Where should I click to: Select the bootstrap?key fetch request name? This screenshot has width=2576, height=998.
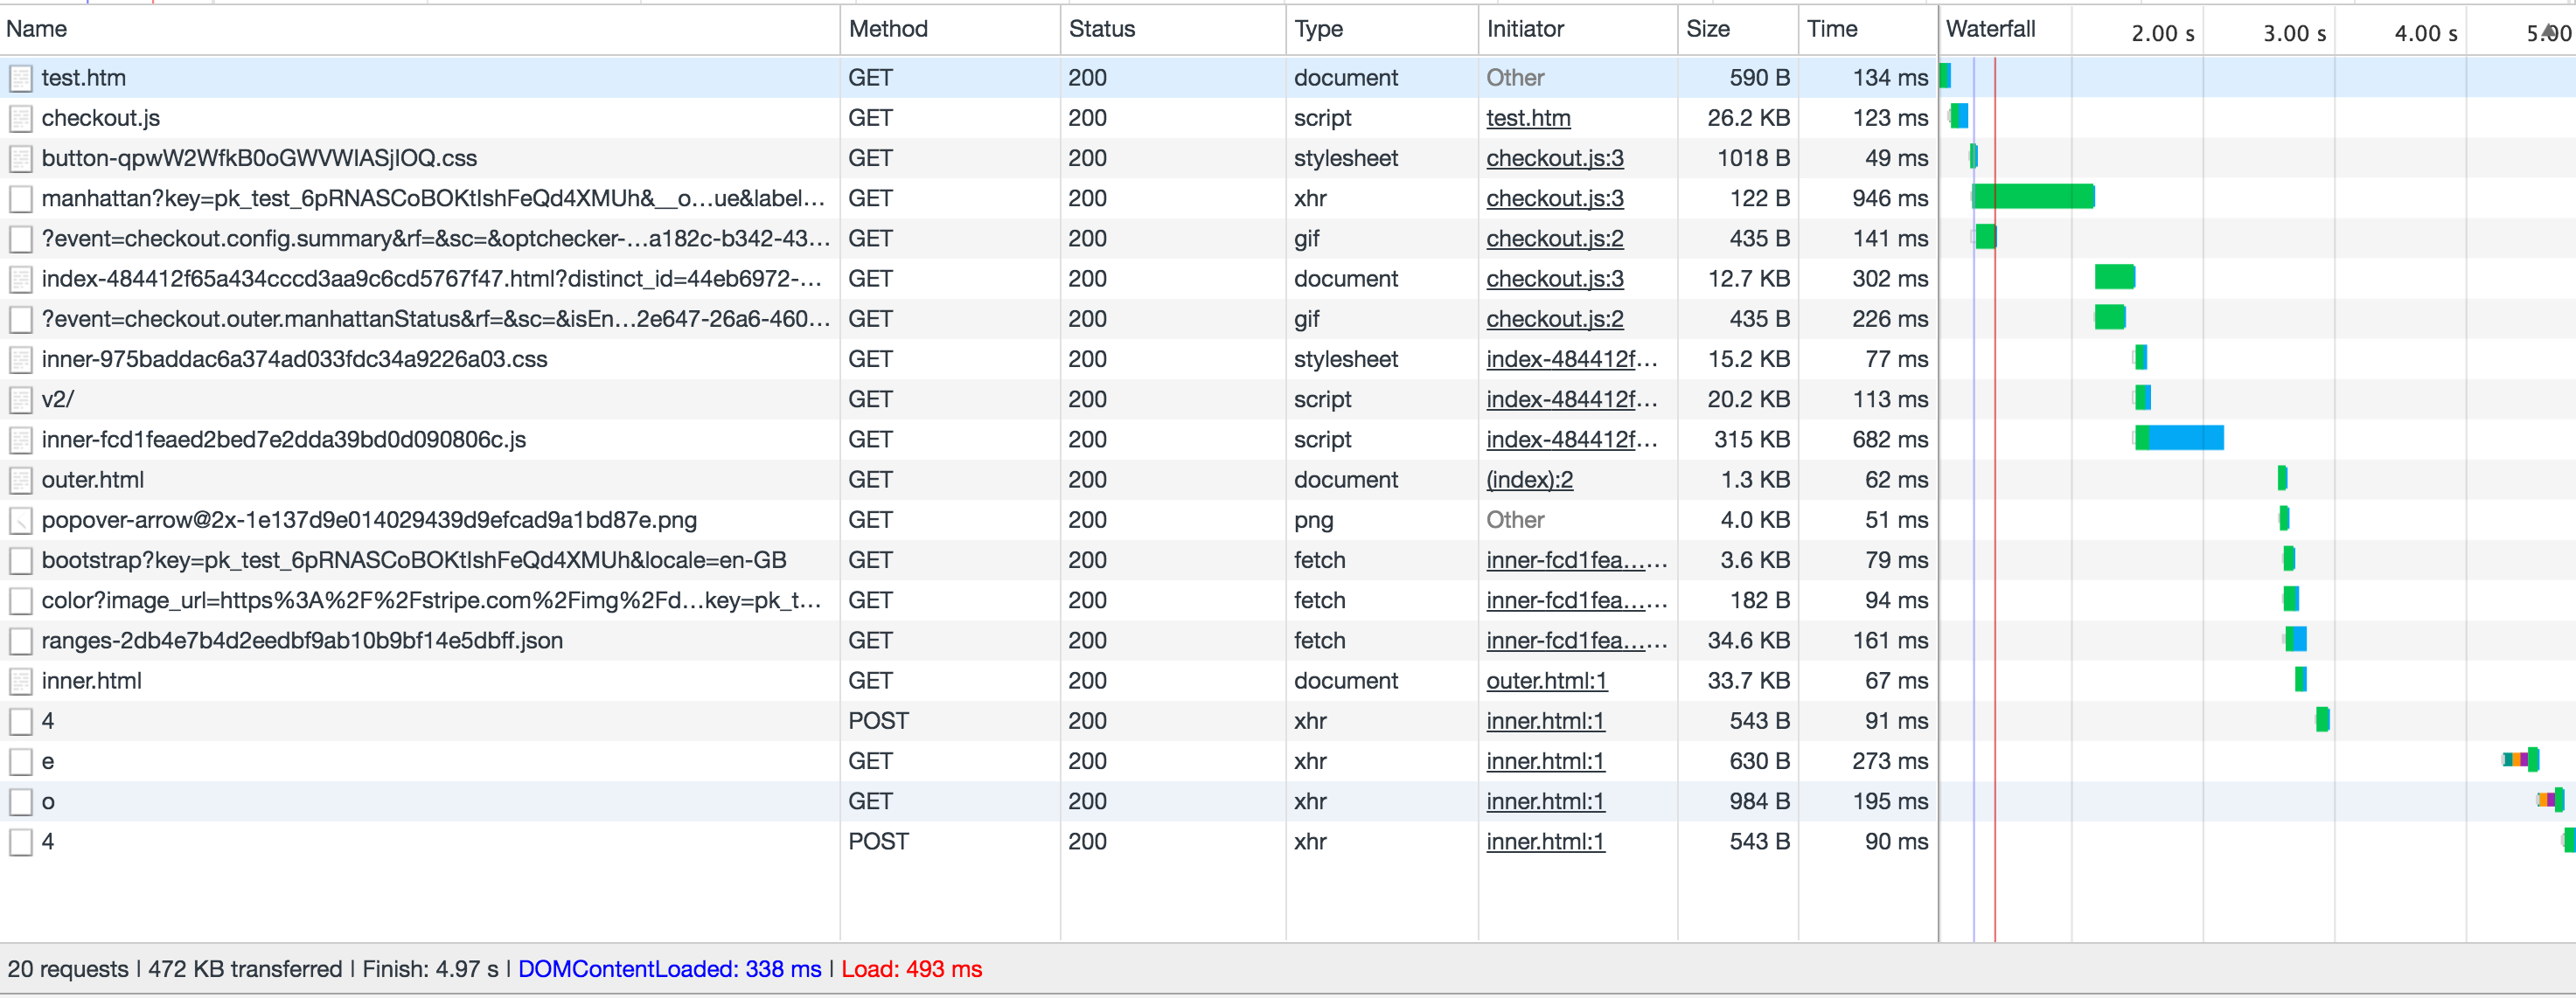tap(414, 560)
